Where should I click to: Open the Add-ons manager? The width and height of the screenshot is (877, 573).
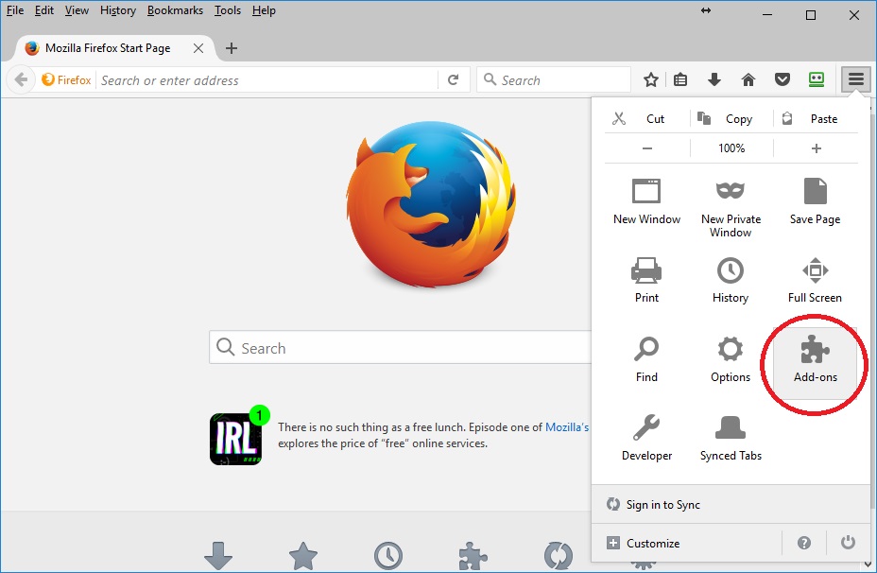pyautogui.click(x=813, y=360)
